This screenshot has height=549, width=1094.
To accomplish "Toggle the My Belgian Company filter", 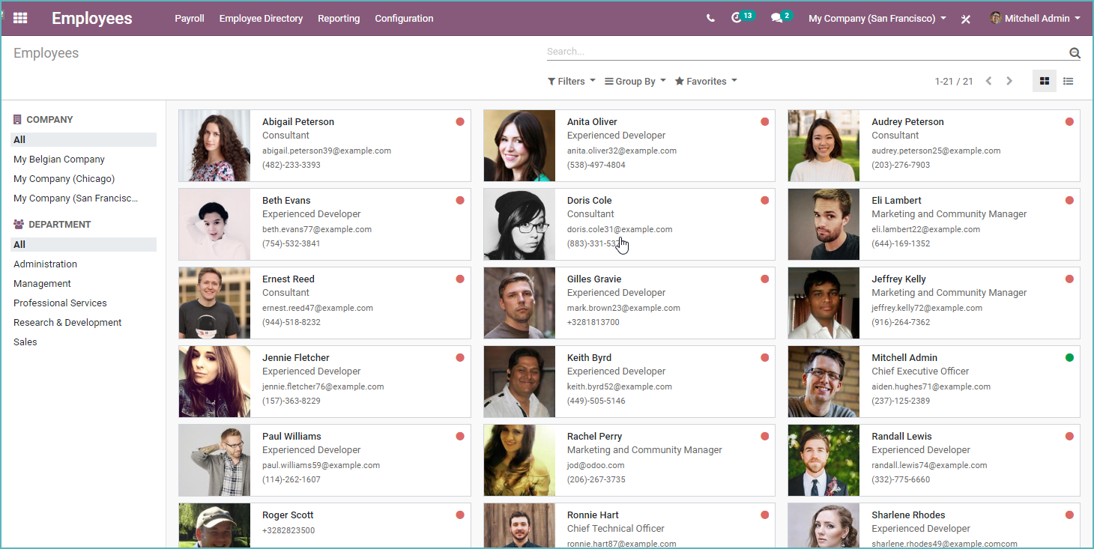I will [x=58, y=159].
